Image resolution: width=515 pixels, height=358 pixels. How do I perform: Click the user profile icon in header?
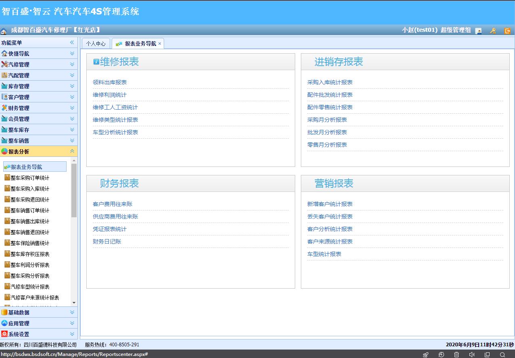click(478, 31)
